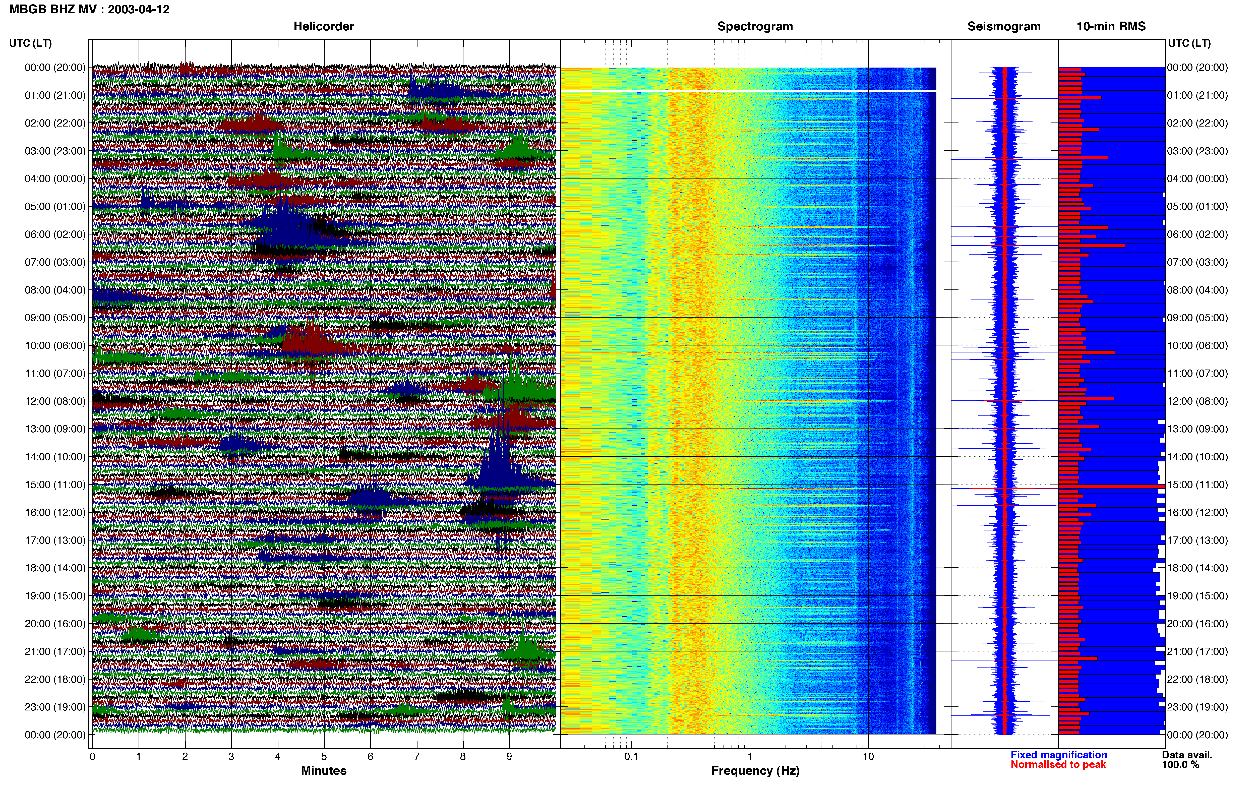Image resolution: width=1260 pixels, height=788 pixels.
Task: Click tick label "5" on the Minutes axis
Action: point(324,757)
